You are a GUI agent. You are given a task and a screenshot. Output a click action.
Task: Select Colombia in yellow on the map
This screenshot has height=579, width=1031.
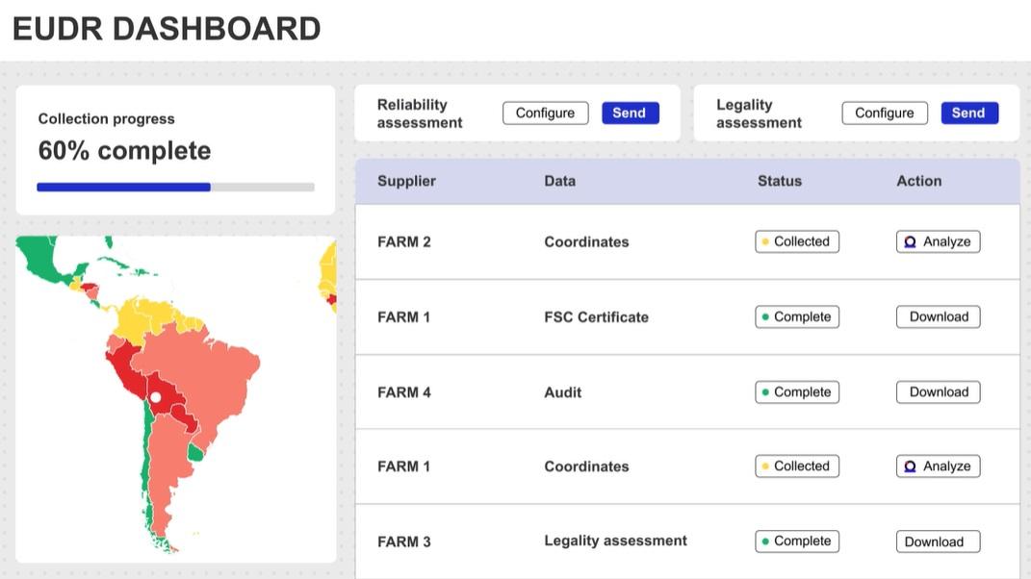[132, 322]
